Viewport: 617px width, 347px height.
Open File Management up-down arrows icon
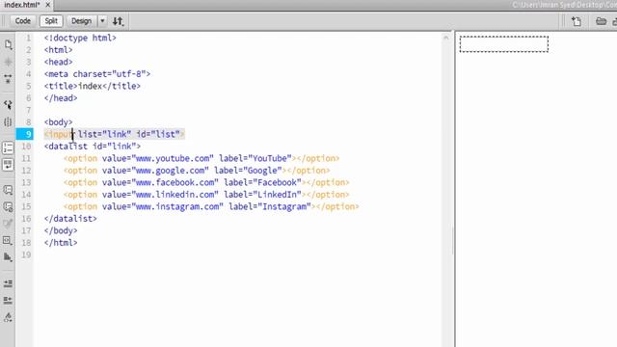118,21
